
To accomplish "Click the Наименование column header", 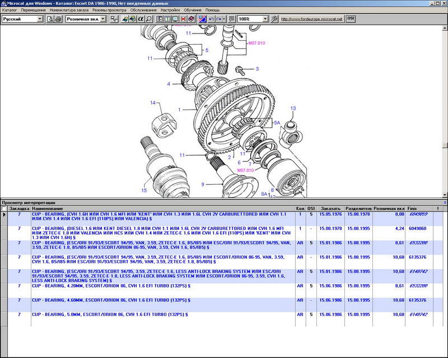I will tap(163, 209).
